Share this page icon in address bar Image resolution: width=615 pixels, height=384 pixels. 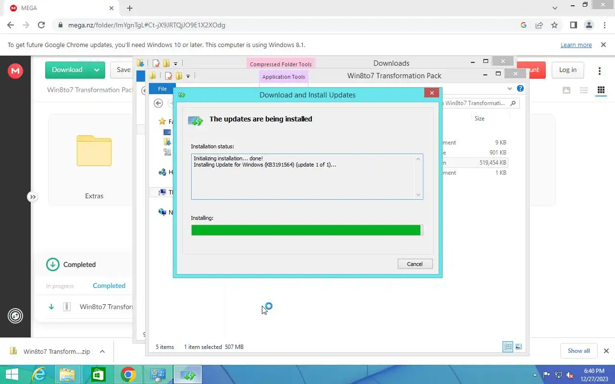click(539, 25)
